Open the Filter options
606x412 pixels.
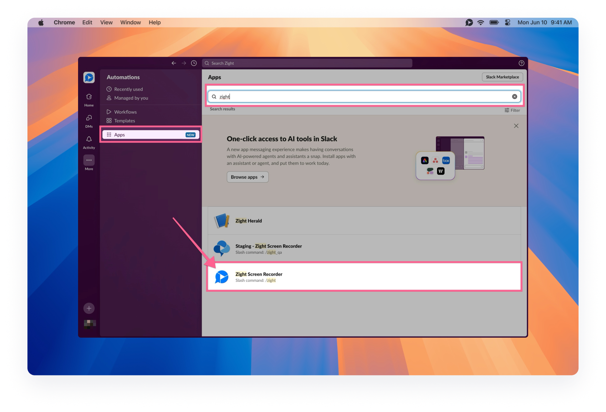tap(512, 110)
